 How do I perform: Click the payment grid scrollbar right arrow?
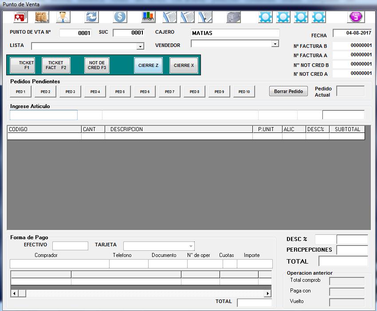click(267, 293)
